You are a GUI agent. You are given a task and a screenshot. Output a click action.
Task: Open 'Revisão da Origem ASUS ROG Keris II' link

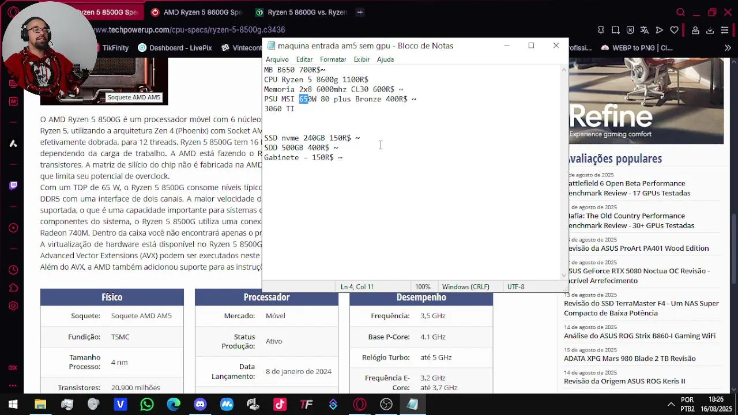tap(624, 381)
